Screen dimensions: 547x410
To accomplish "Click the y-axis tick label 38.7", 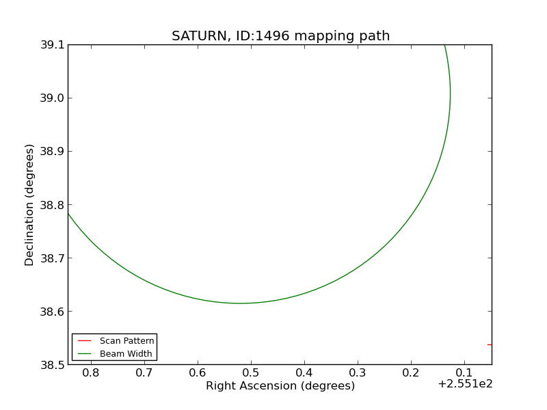I will 53,258.
